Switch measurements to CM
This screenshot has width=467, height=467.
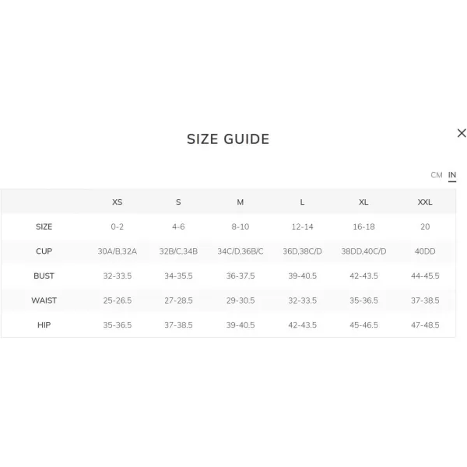[437, 175]
